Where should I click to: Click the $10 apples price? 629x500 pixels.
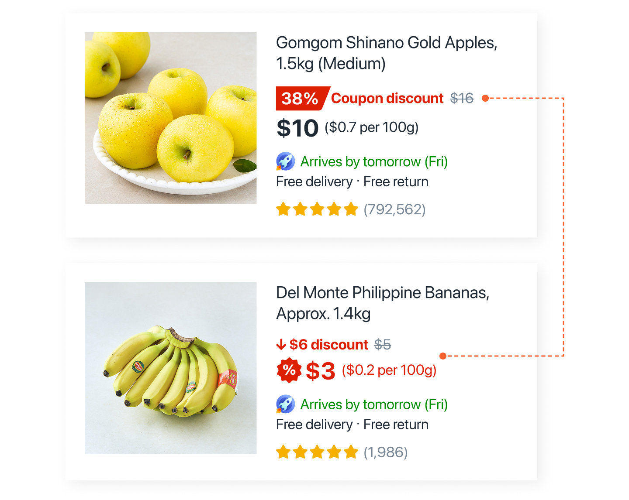click(297, 128)
